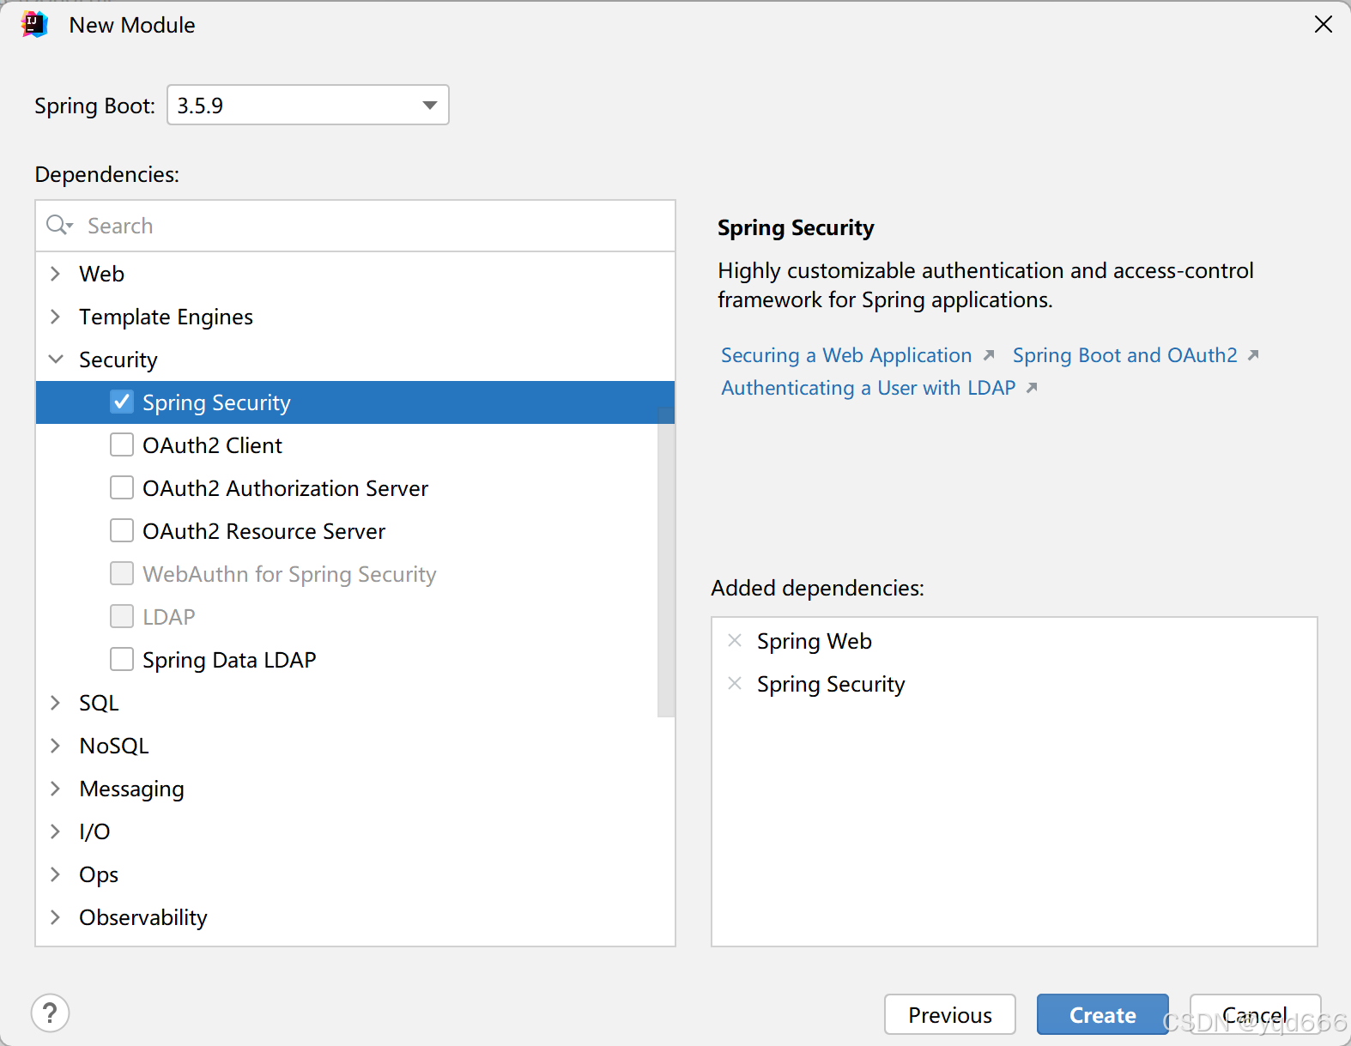Click 'Spring Security' in added dependencies list

831,684
